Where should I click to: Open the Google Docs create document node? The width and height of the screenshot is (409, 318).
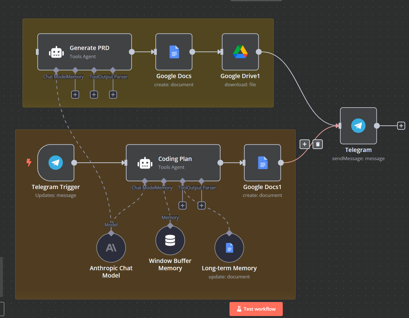[174, 52]
